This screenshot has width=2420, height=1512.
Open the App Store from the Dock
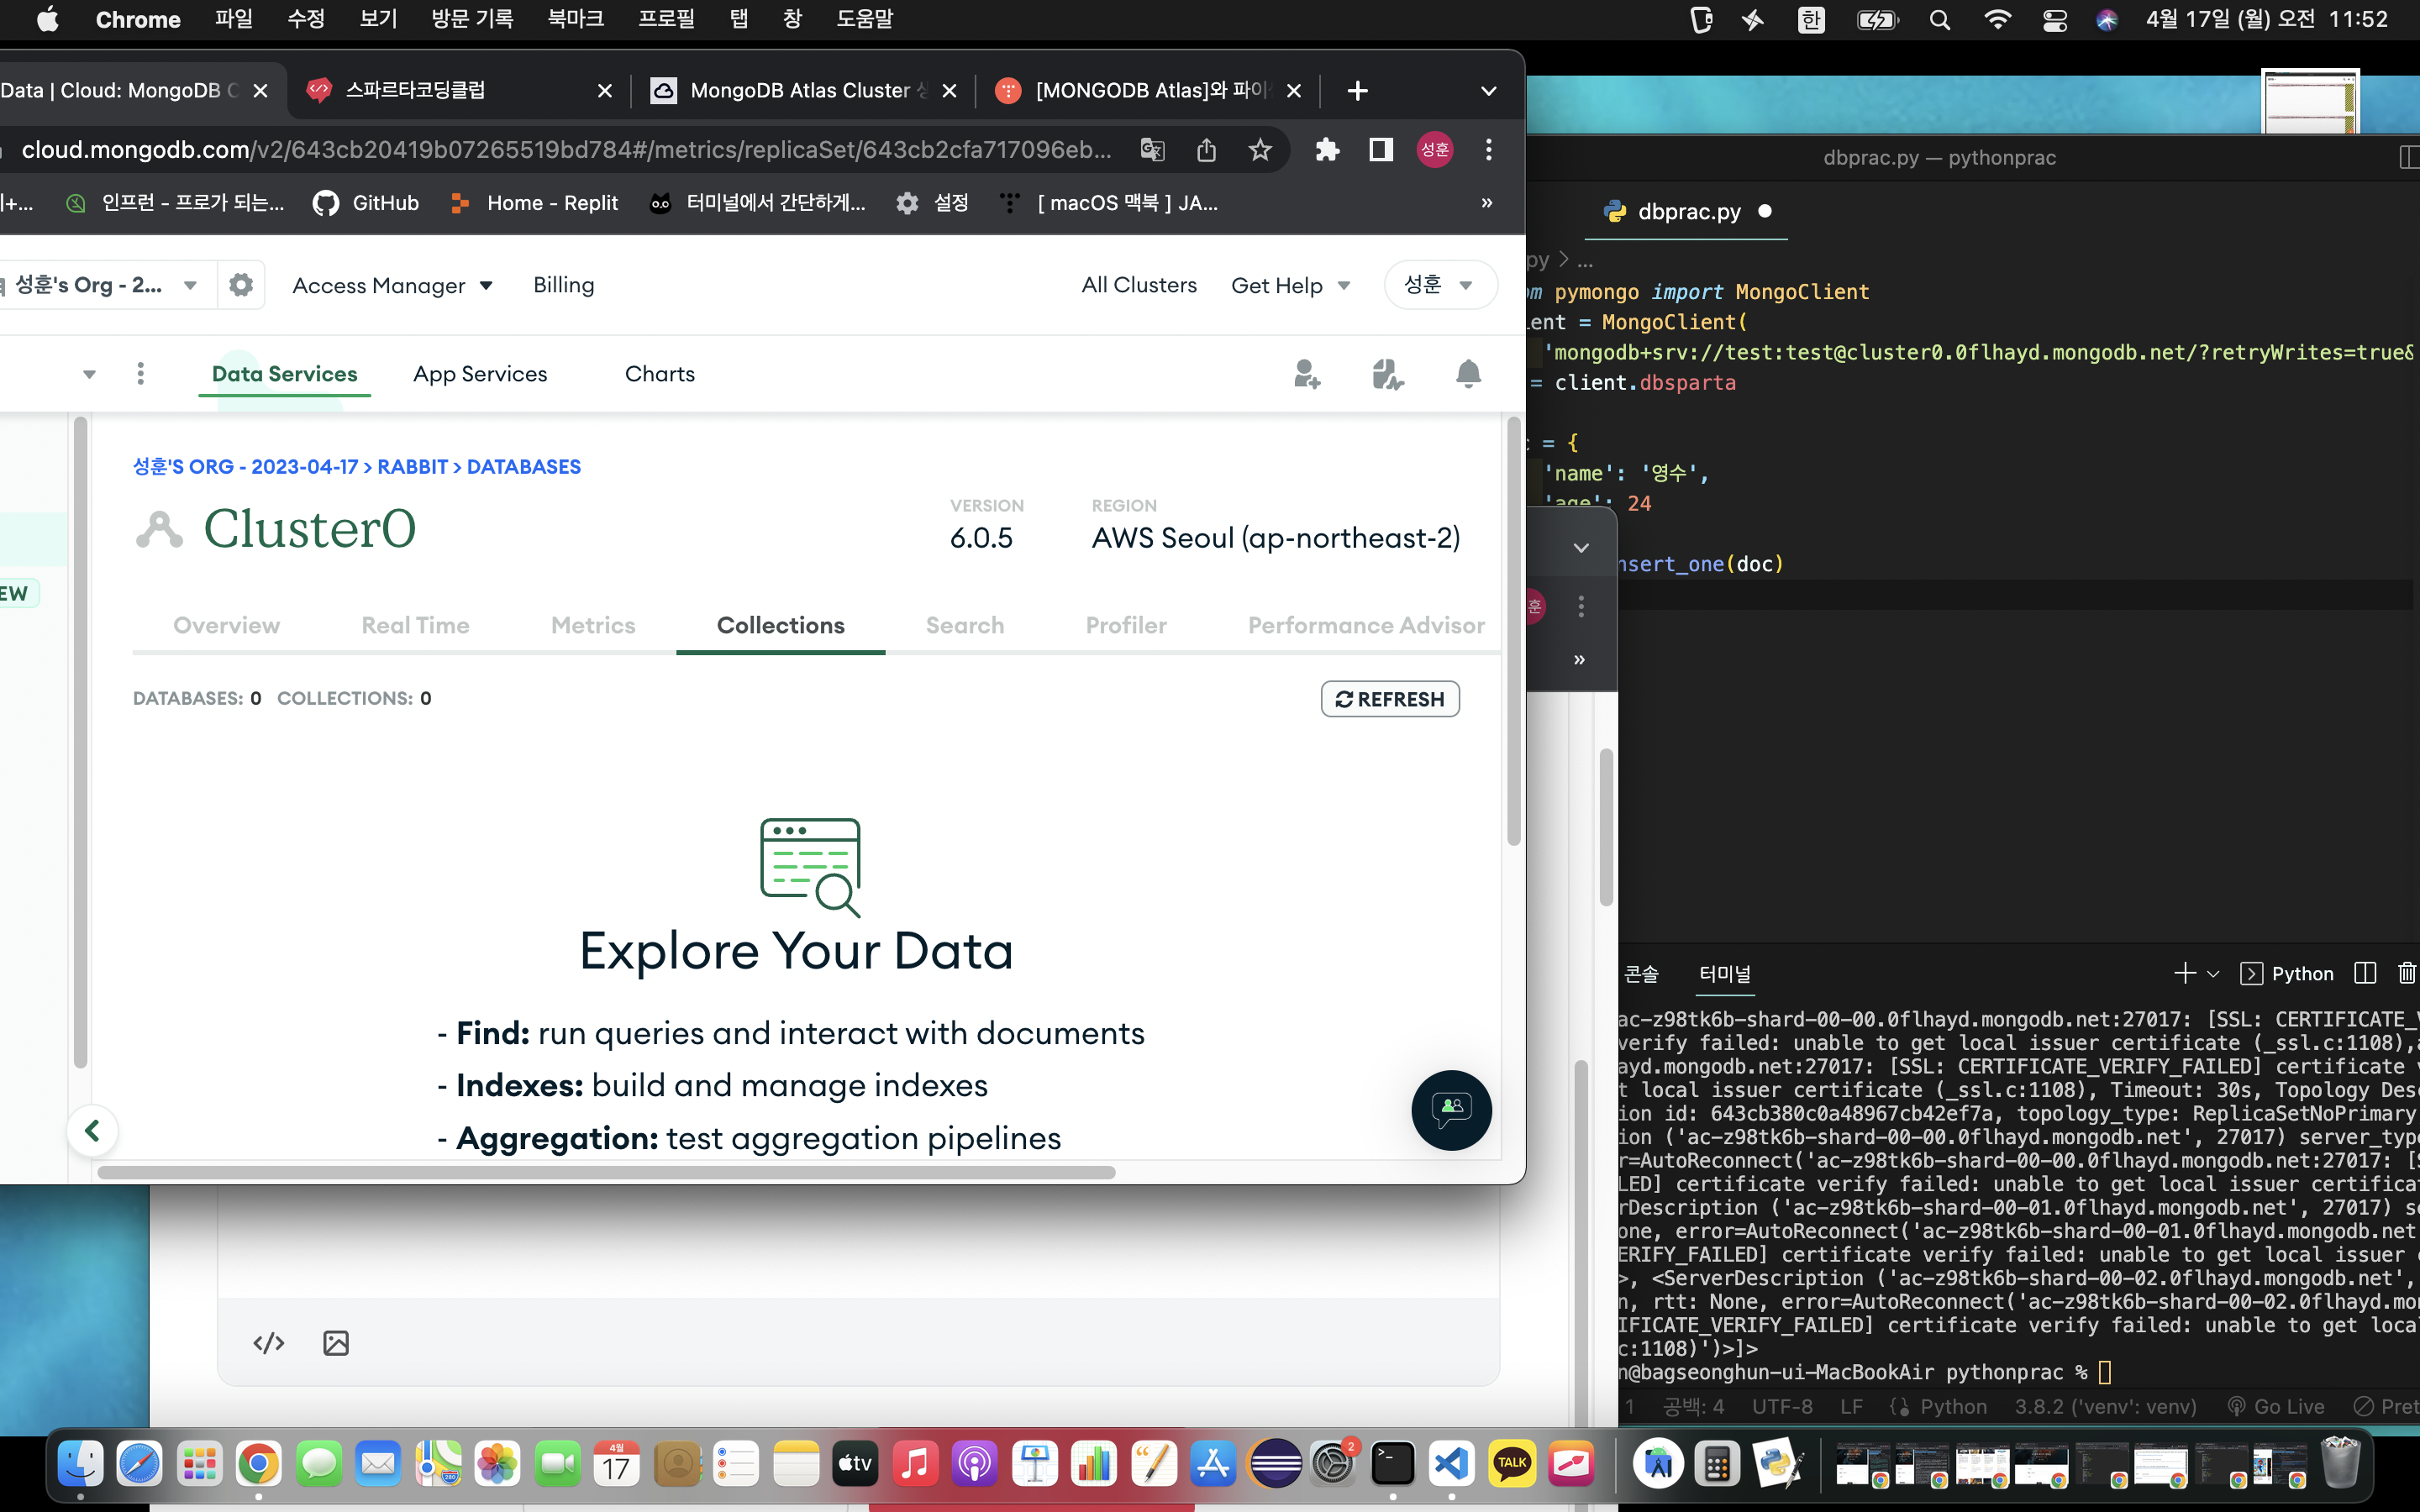[x=1213, y=1464]
